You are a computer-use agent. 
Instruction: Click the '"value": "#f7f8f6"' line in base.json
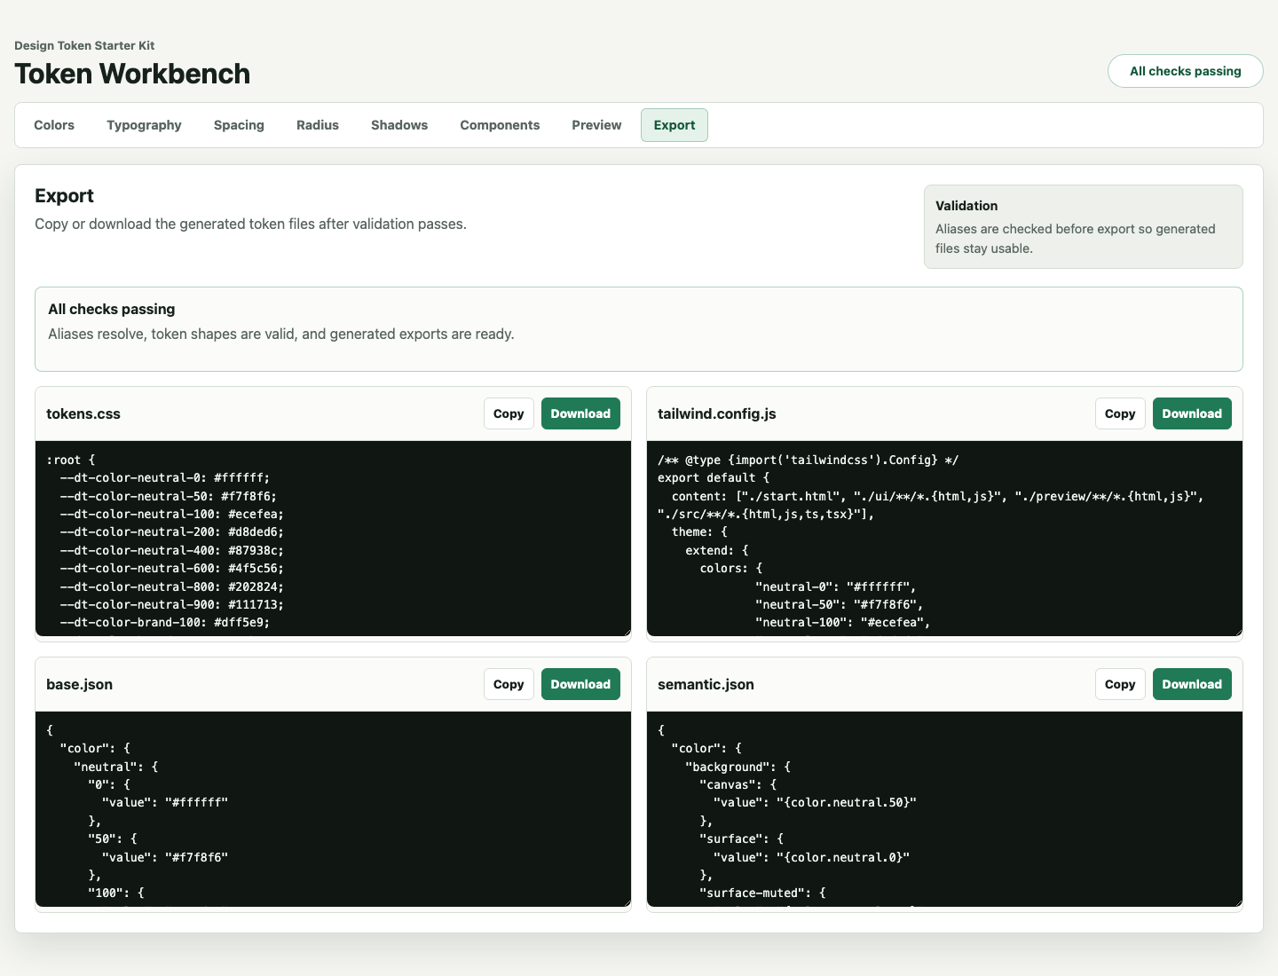[165, 857]
